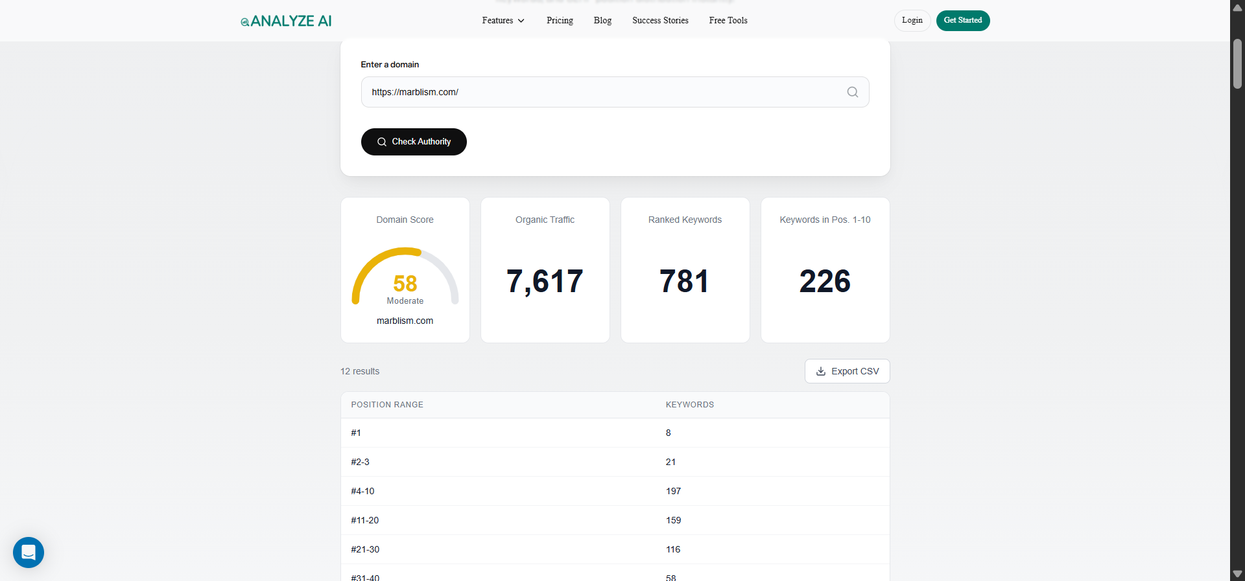1245x581 pixels.
Task: Click the Ranked Keywords value 781
Action: pyautogui.click(x=685, y=281)
